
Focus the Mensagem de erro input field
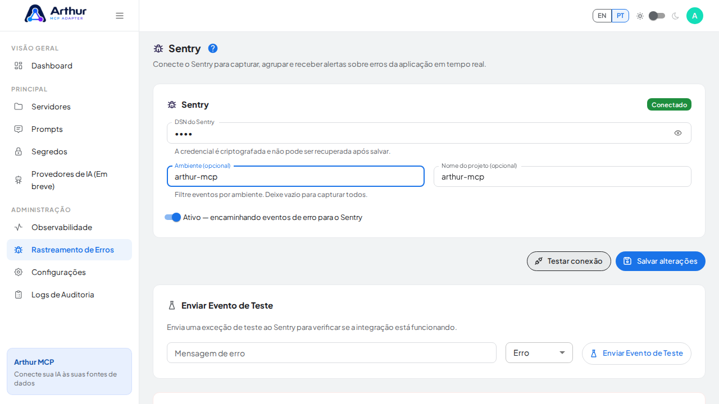click(x=331, y=353)
